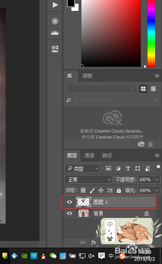Toggle the layer filtering on/off switch

coord(158,168)
